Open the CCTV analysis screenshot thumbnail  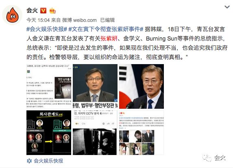[x=95, y=133]
